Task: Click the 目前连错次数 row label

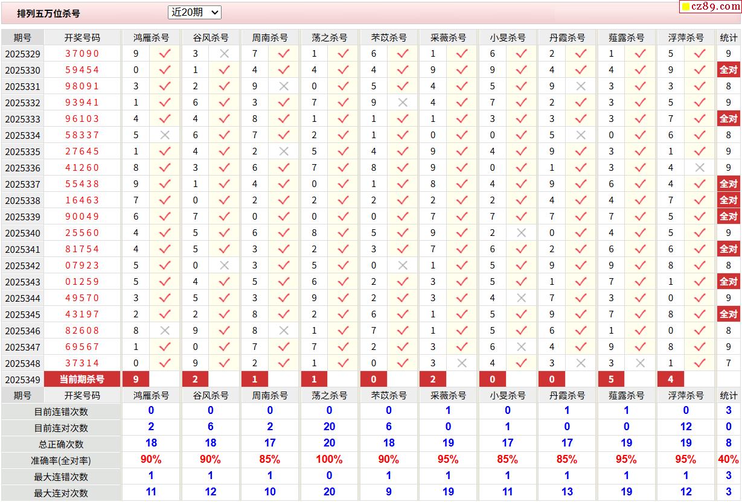Action: 61,411
